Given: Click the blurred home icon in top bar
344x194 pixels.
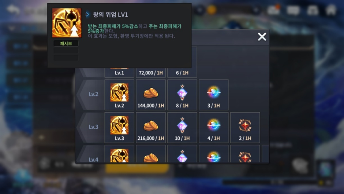Looking at the screenshot, I should (331, 10).
